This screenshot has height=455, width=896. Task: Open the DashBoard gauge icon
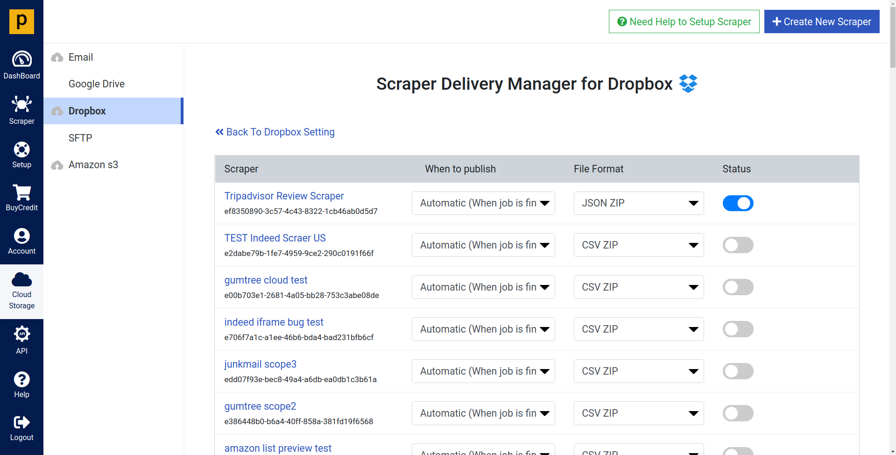(x=21, y=59)
